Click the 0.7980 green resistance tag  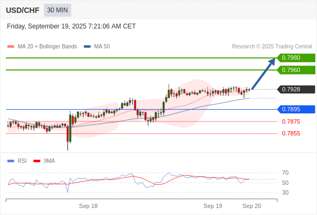(x=296, y=58)
